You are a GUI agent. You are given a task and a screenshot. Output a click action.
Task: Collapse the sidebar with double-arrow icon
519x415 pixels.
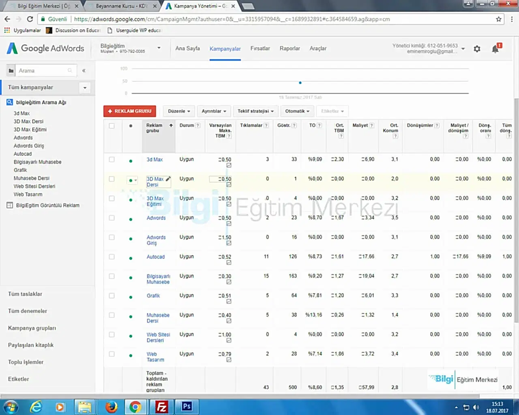click(x=84, y=71)
